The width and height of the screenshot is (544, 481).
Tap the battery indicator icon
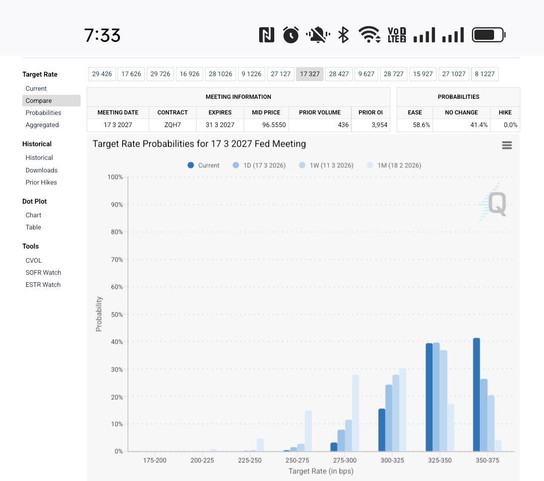pyautogui.click(x=488, y=35)
